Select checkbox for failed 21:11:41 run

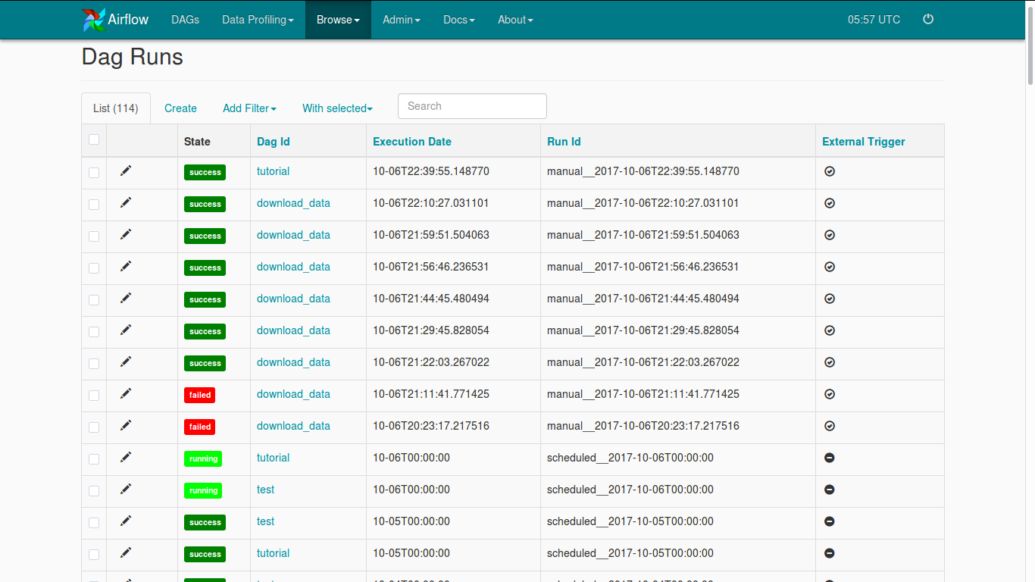[94, 396]
